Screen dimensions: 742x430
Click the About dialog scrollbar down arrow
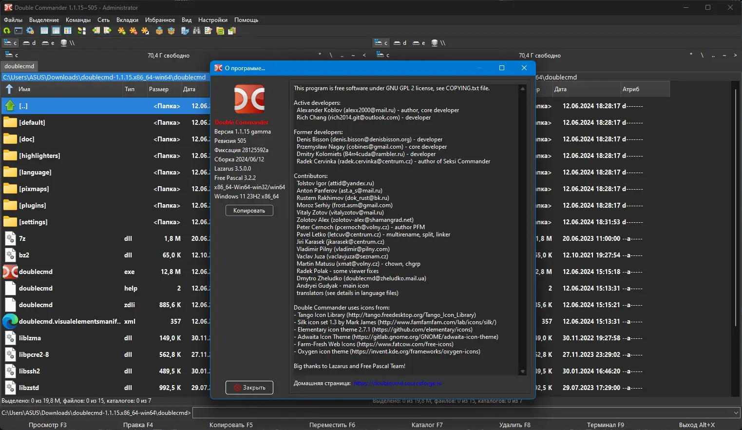click(x=523, y=371)
